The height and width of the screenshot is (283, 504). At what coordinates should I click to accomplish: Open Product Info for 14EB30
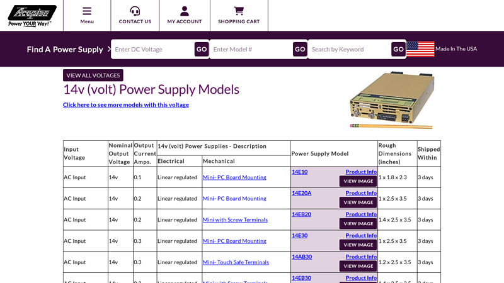coord(361,278)
